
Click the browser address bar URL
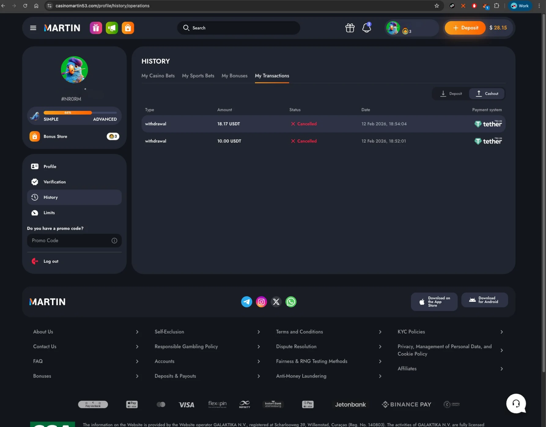[102, 6]
